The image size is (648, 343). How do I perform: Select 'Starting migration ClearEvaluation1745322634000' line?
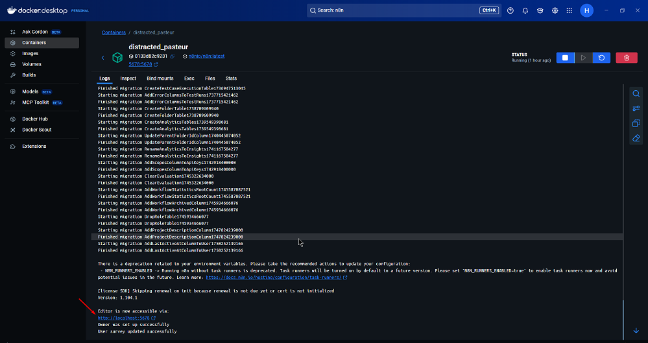pos(156,176)
